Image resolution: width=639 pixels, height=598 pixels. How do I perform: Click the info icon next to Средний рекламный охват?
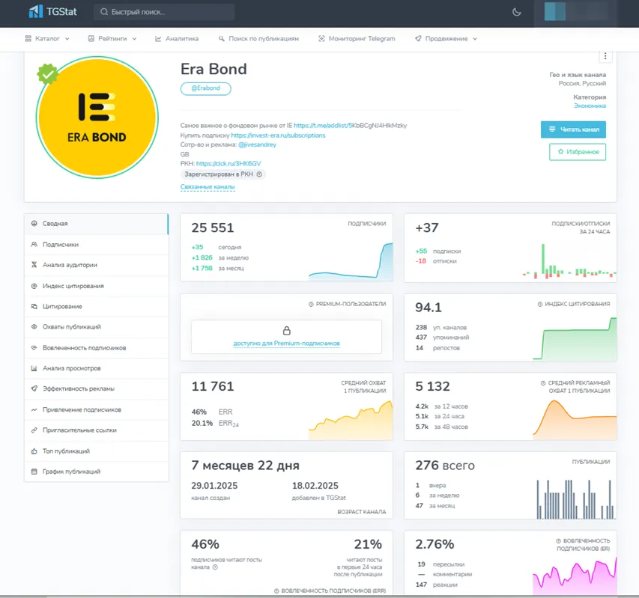tap(543, 383)
